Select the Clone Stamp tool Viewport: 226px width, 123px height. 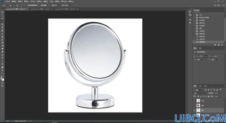pos(2,37)
